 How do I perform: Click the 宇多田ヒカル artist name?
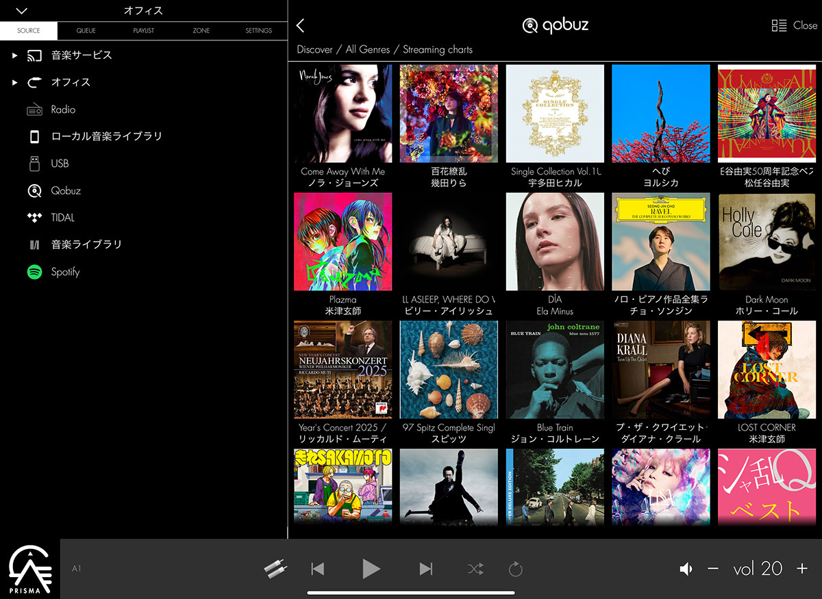(555, 183)
